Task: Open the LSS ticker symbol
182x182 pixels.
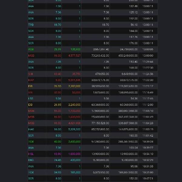Action: pos(31,99)
